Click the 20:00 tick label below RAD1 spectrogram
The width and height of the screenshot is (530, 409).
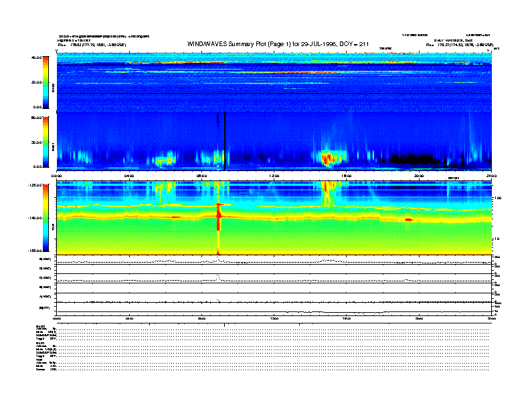pyautogui.click(x=419, y=176)
